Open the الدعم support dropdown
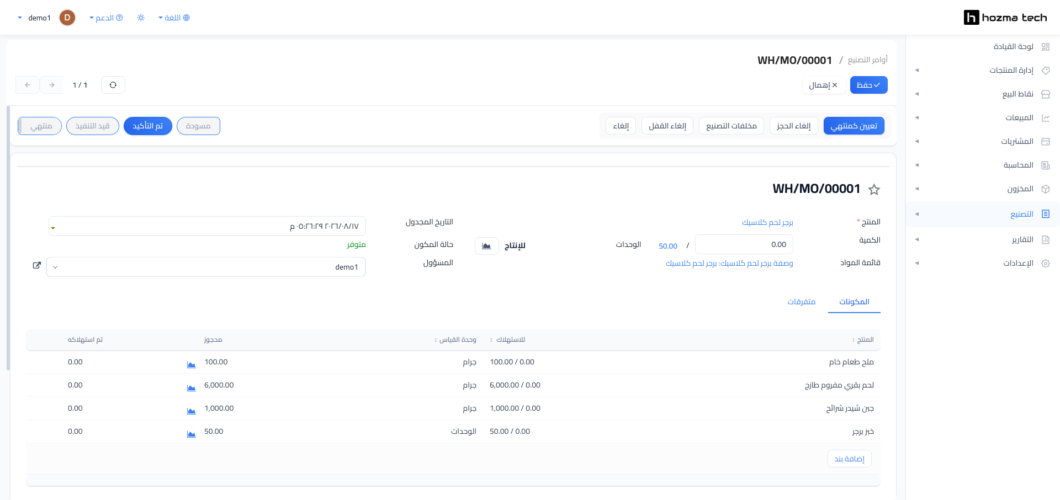 pos(106,18)
